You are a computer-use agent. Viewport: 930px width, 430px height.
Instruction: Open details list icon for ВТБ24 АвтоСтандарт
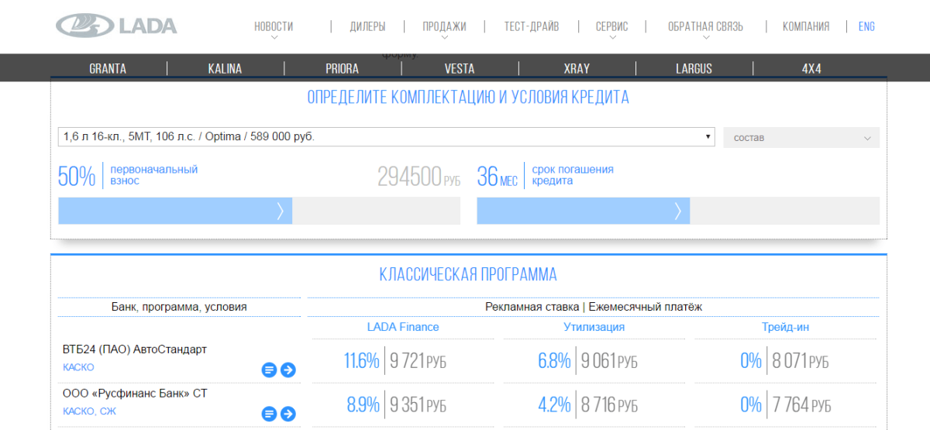tap(269, 370)
